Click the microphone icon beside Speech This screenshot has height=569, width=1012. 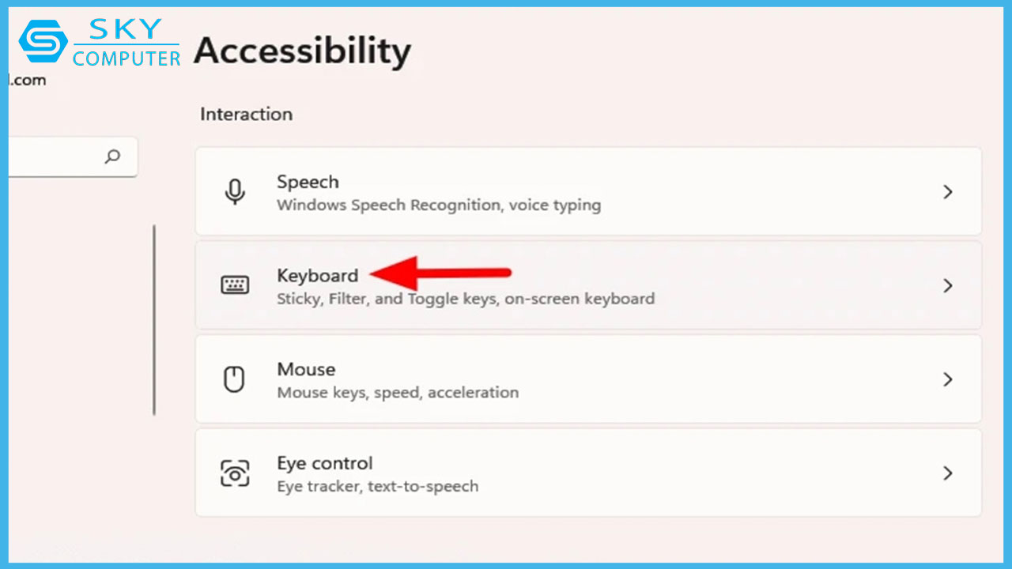click(x=235, y=192)
